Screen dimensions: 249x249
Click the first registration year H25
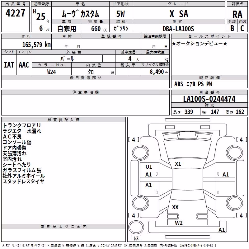40,15
